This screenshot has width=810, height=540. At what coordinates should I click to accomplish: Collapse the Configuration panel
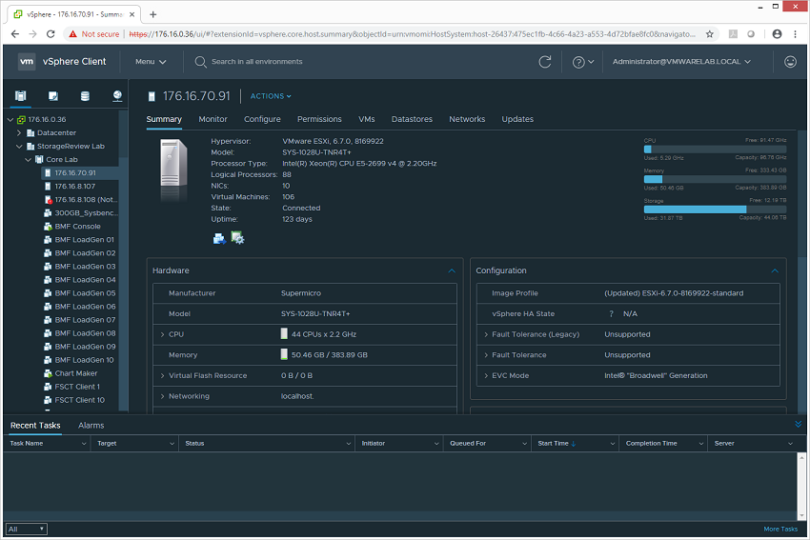click(775, 270)
